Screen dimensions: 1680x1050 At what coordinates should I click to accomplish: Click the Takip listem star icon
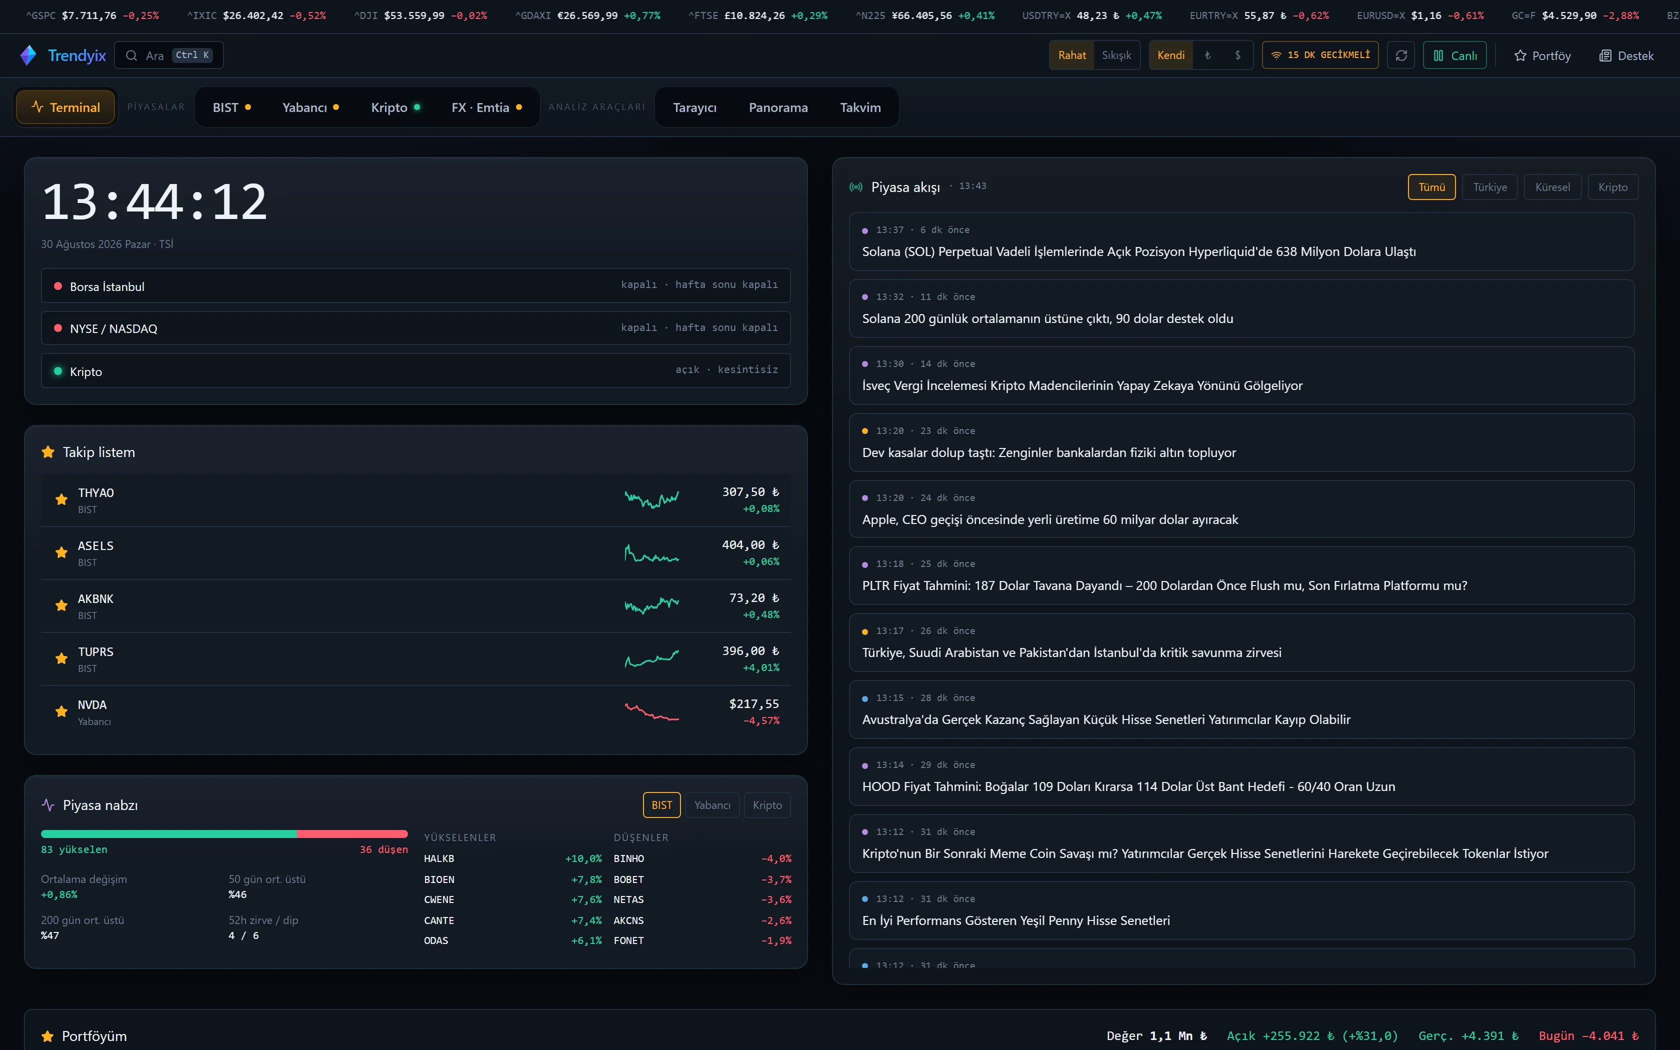(x=48, y=452)
